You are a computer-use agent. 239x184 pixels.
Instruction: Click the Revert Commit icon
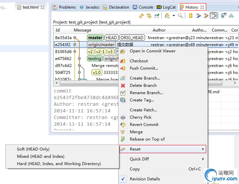(x=123, y=125)
